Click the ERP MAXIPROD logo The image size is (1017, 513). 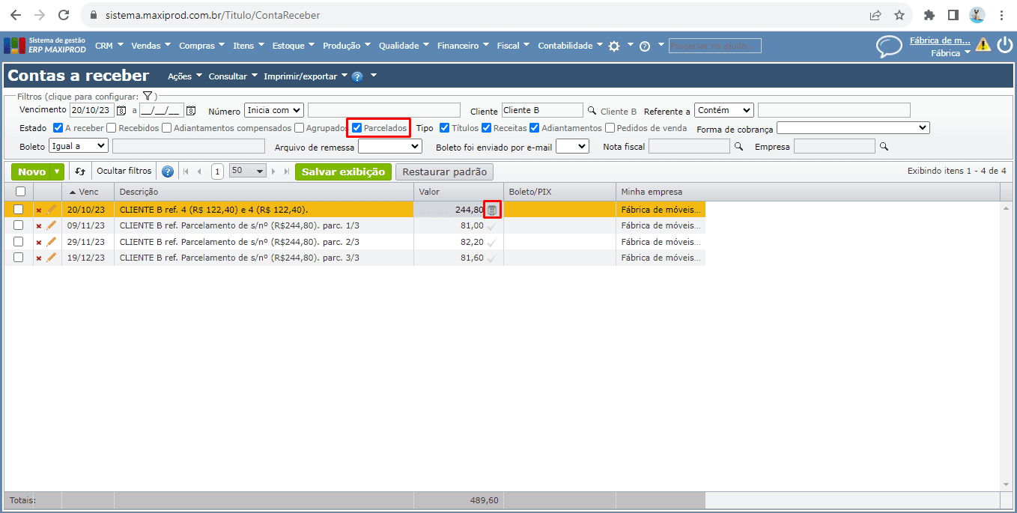pyautogui.click(x=45, y=46)
